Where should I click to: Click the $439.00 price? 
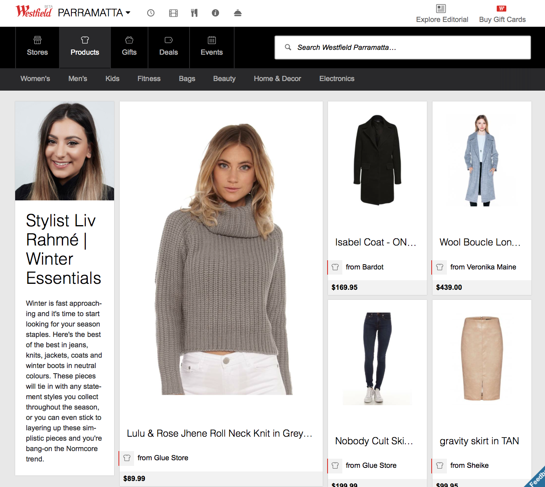(x=449, y=287)
